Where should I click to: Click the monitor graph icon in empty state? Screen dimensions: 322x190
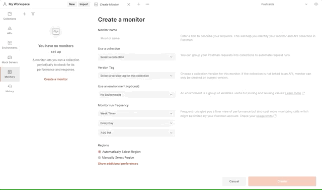pos(56,31)
